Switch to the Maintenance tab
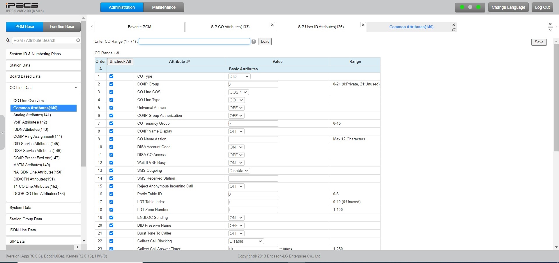Image resolution: width=559 pixels, height=263 pixels. pos(164,7)
